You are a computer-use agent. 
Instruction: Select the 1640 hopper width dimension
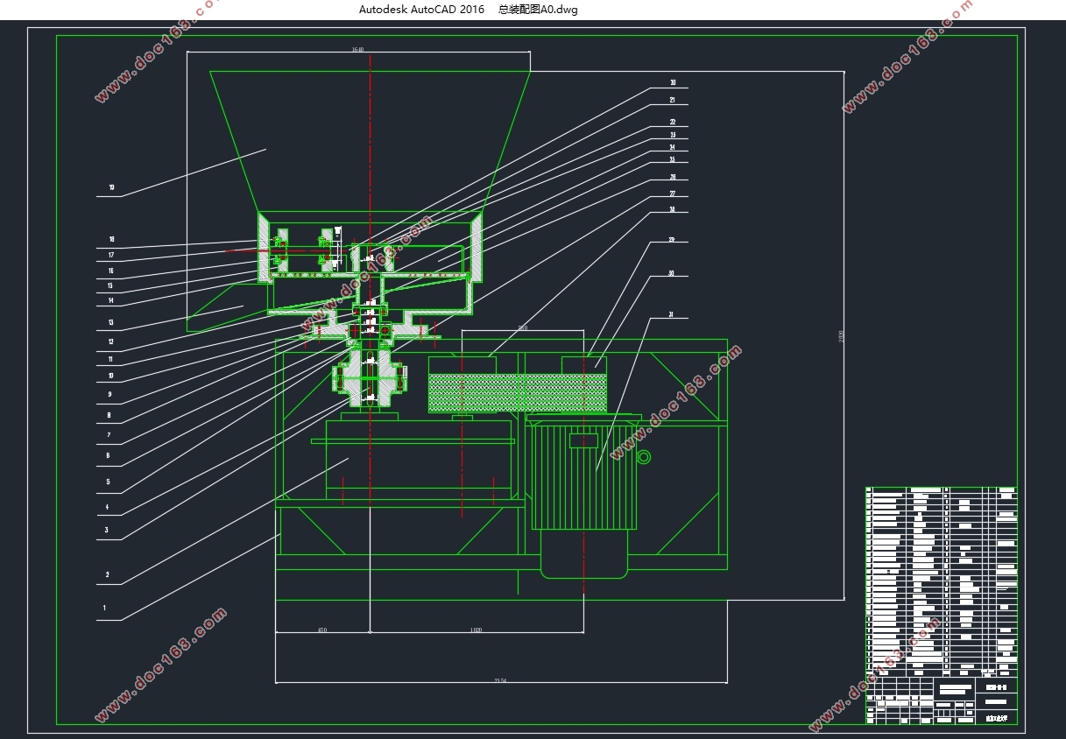pos(357,50)
